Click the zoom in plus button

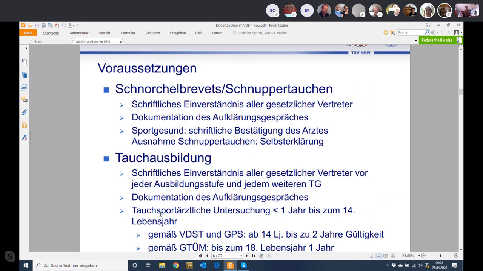[x=456, y=256]
